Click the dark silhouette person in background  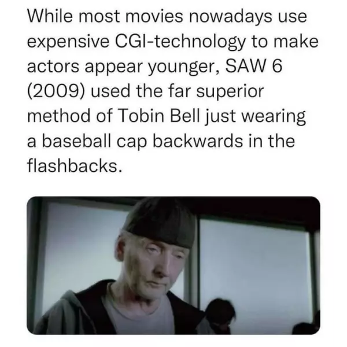click(220, 315)
